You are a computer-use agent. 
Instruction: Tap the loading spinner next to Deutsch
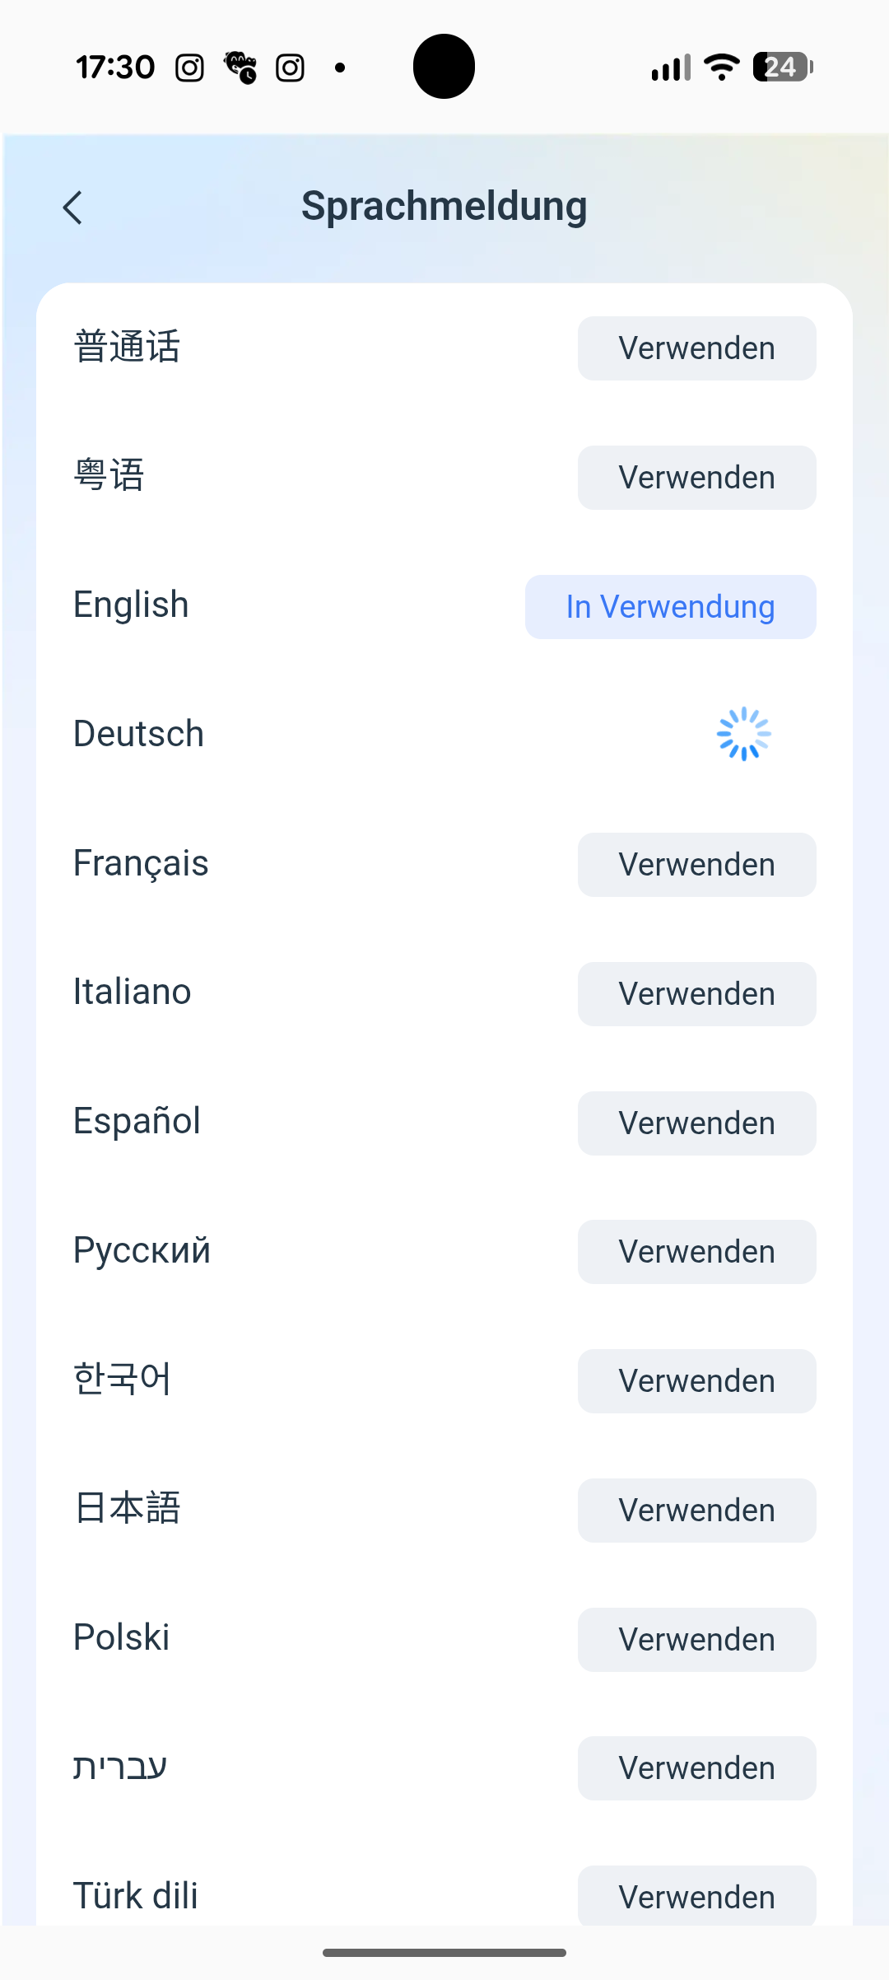[743, 734]
